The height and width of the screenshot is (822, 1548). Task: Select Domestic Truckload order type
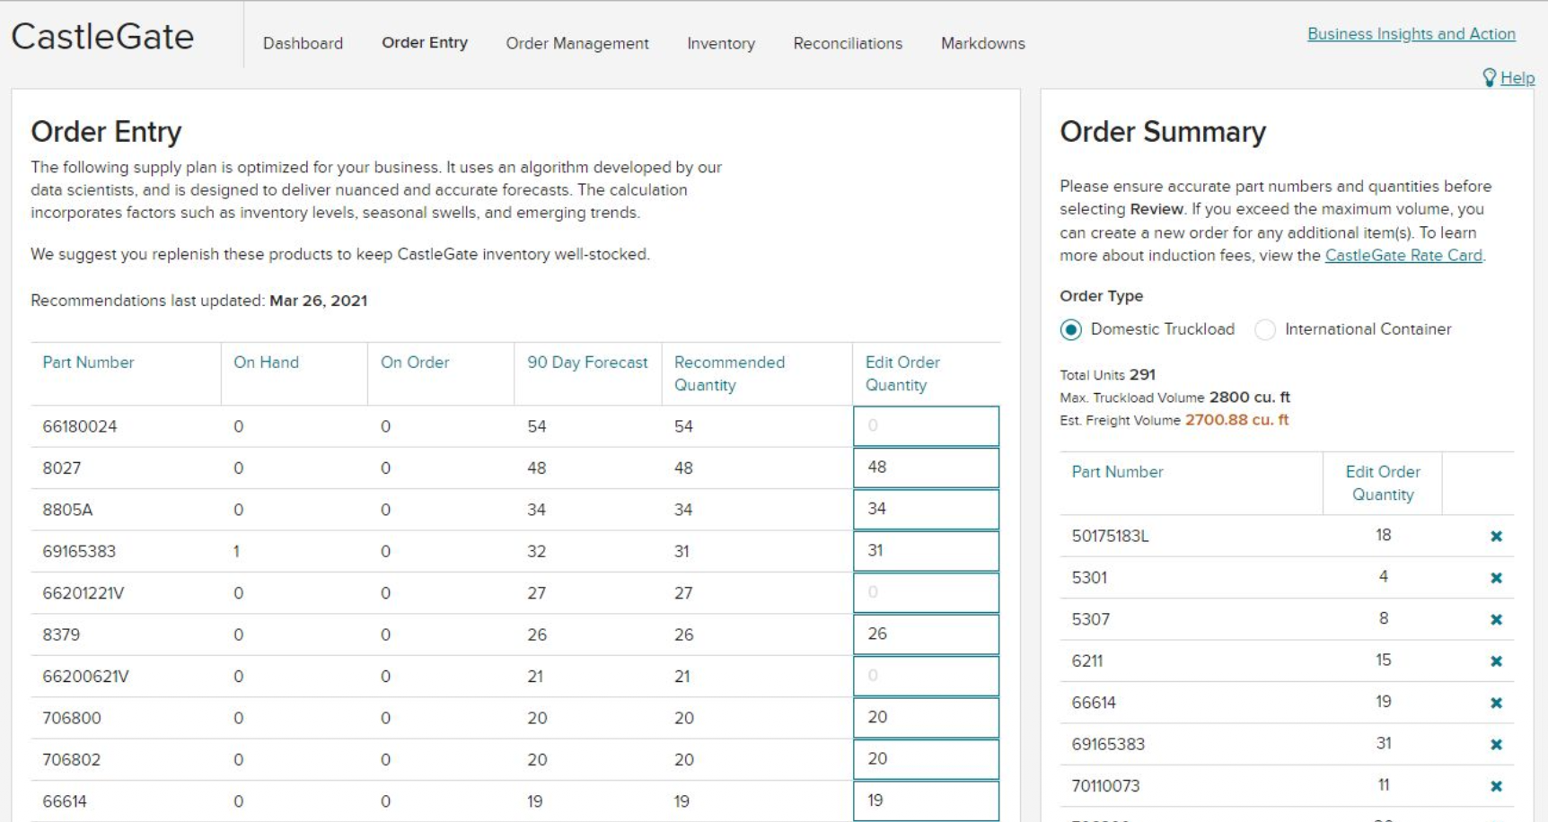(x=1070, y=329)
